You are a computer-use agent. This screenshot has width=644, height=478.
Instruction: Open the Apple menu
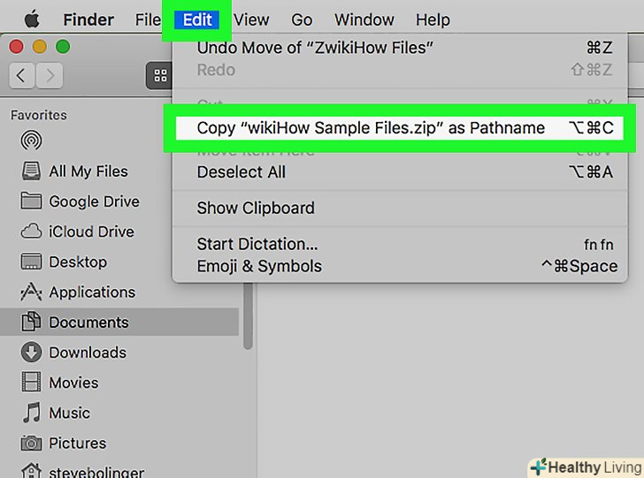tap(32, 19)
